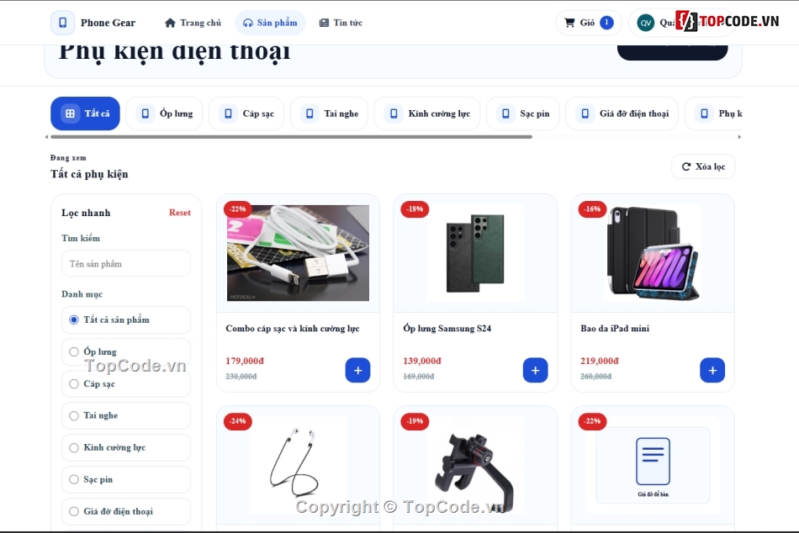Viewport: 799px width, 533px height.
Task: Open the Trang chủ nav item
Action: coord(193,23)
